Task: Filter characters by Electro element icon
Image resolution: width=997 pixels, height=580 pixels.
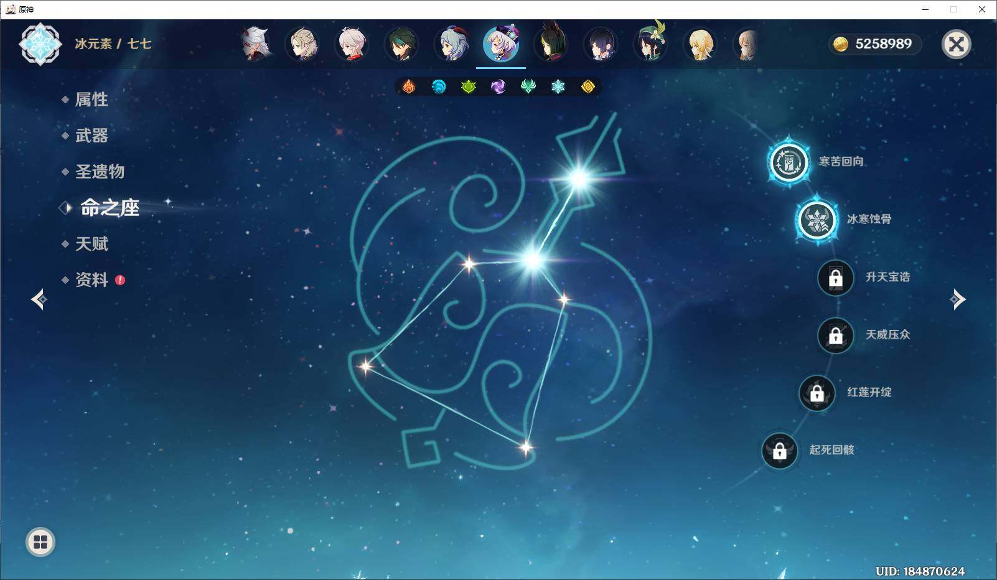Action: point(498,87)
